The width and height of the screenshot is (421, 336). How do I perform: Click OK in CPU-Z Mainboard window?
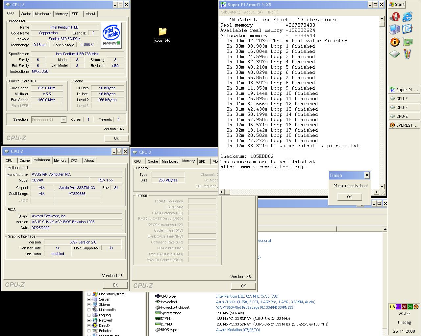(x=115, y=285)
